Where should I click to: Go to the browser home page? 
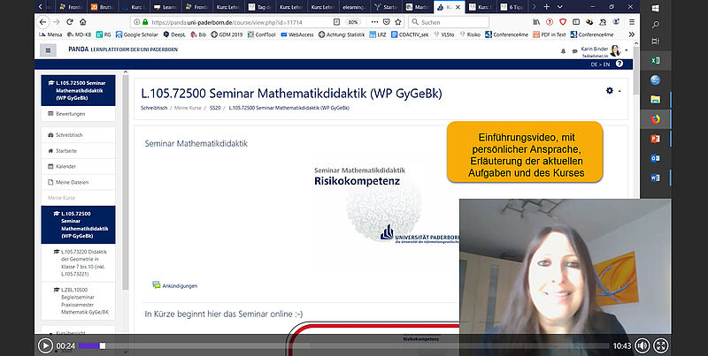[x=82, y=21]
